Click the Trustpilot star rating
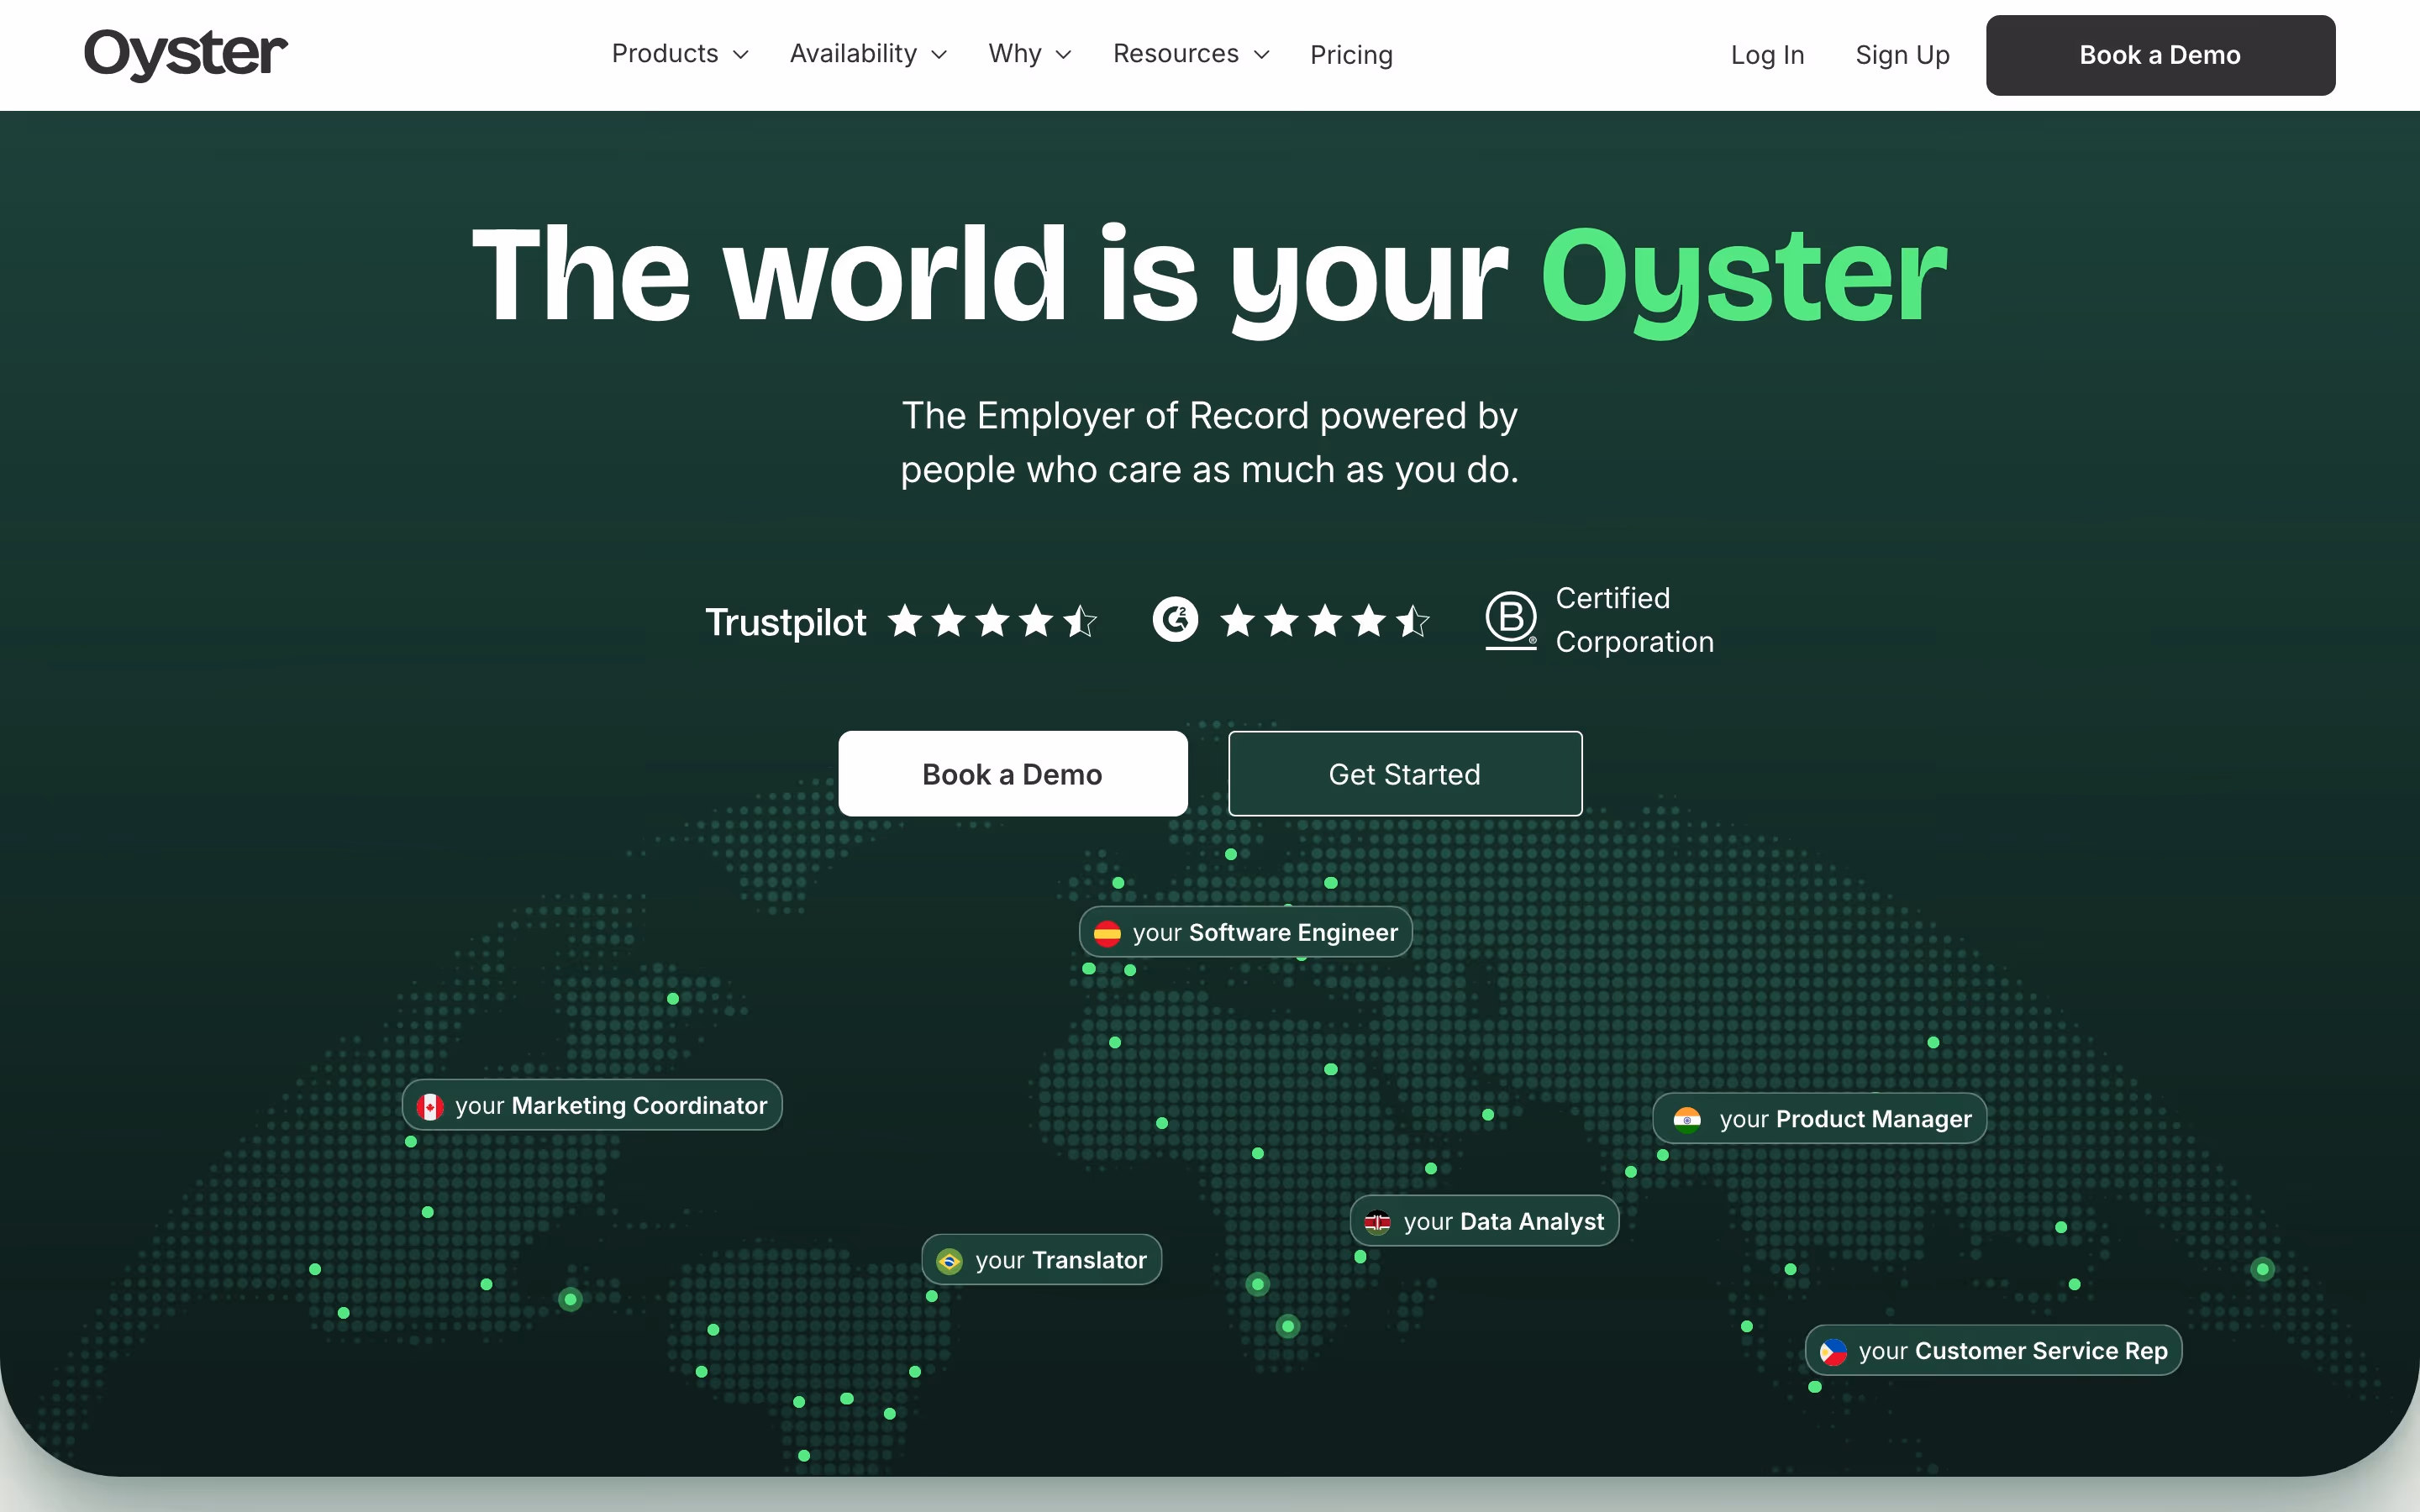Screen dimensions: 2420x1512 (x=993, y=621)
